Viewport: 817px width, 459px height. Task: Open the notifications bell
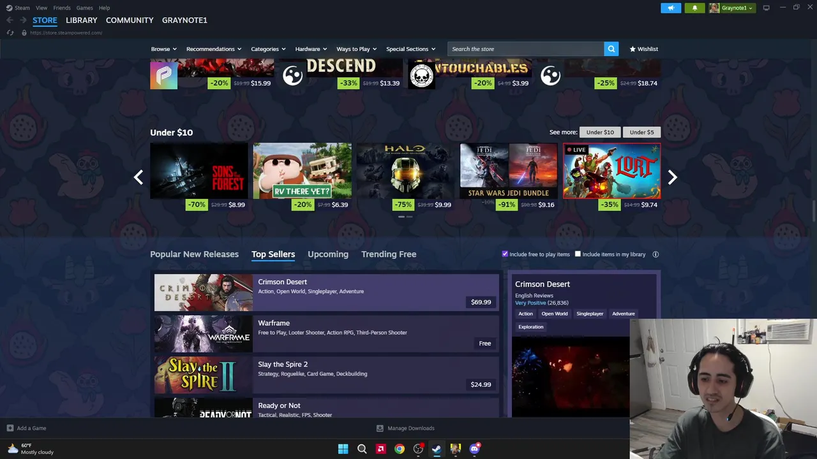coord(695,8)
